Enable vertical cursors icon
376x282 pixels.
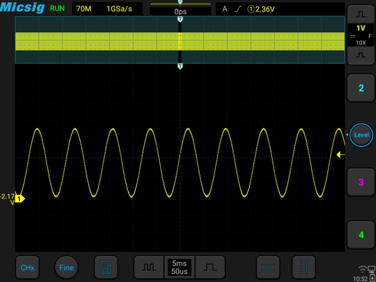pyautogui.click(x=304, y=268)
